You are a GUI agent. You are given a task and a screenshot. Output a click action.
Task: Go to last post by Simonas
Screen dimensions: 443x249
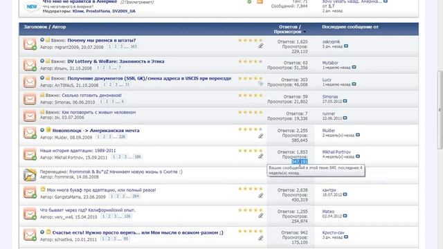pyautogui.click(x=345, y=102)
